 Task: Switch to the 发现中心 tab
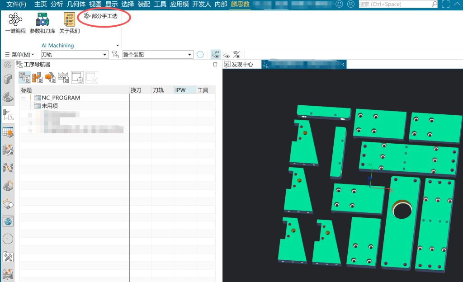pos(242,64)
